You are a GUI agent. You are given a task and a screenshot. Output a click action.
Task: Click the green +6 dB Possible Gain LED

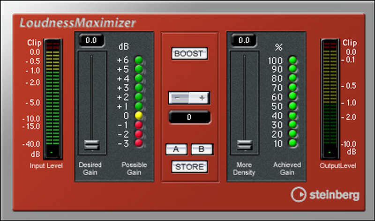click(x=139, y=60)
